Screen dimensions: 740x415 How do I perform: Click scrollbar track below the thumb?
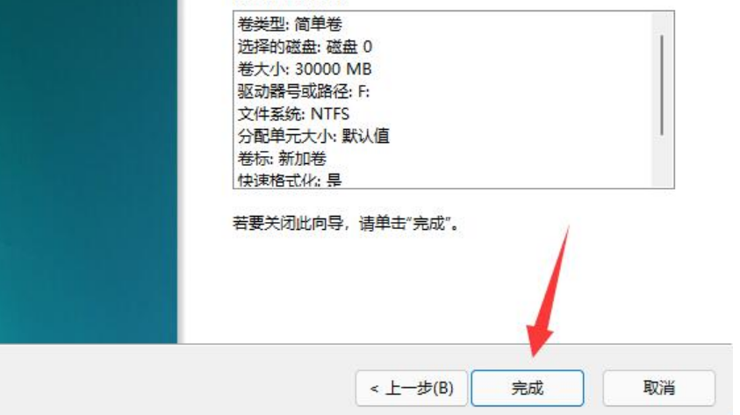[x=662, y=161]
